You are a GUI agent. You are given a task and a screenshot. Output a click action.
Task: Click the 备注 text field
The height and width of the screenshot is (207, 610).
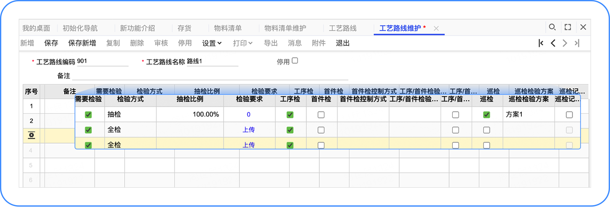tap(210, 75)
